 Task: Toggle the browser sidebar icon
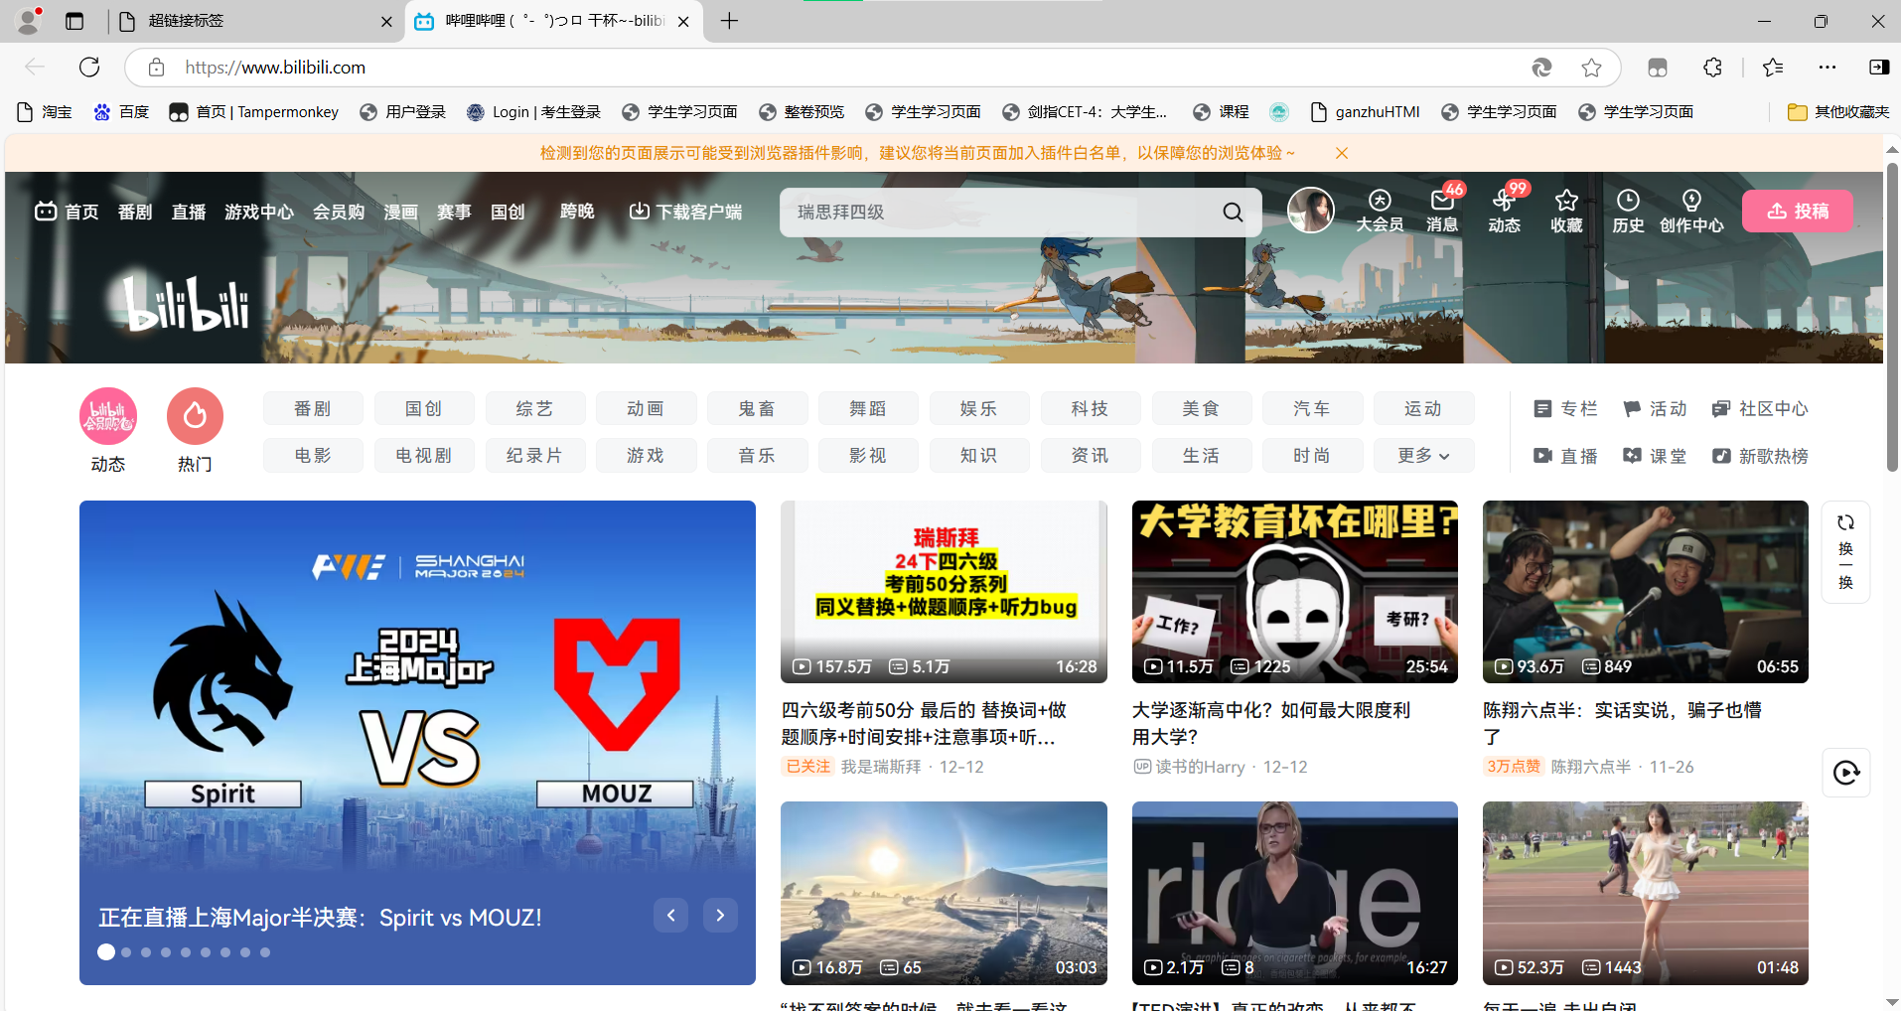[1879, 67]
